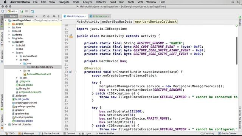Click the class gutter icon at line 13
Screen dimensions: 242x136
tap(71, 36)
